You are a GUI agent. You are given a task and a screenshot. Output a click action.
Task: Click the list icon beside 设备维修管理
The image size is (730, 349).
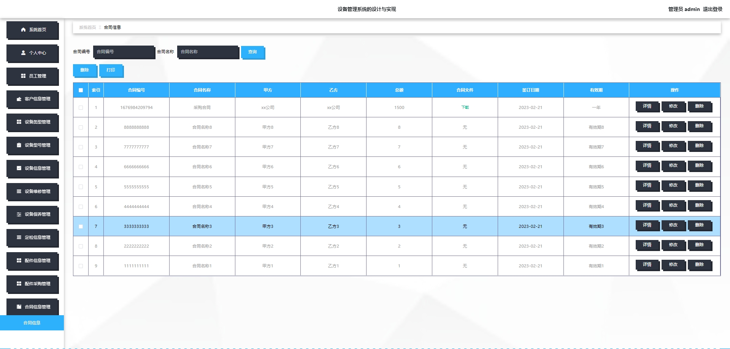(19, 191)
